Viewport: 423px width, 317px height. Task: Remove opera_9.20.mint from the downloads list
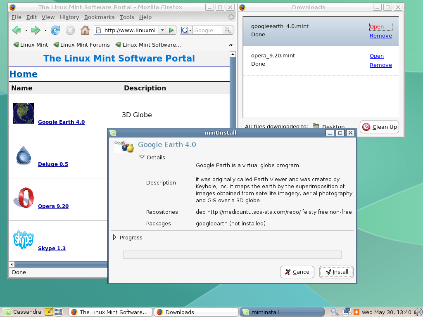pos(380,65)
